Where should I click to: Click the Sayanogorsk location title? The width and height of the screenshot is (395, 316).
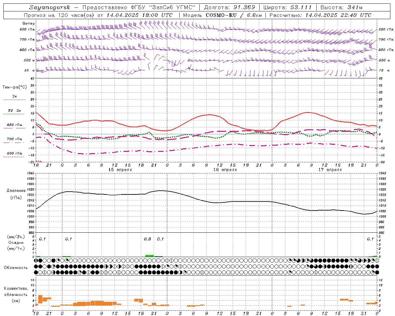tap(50, 7)
